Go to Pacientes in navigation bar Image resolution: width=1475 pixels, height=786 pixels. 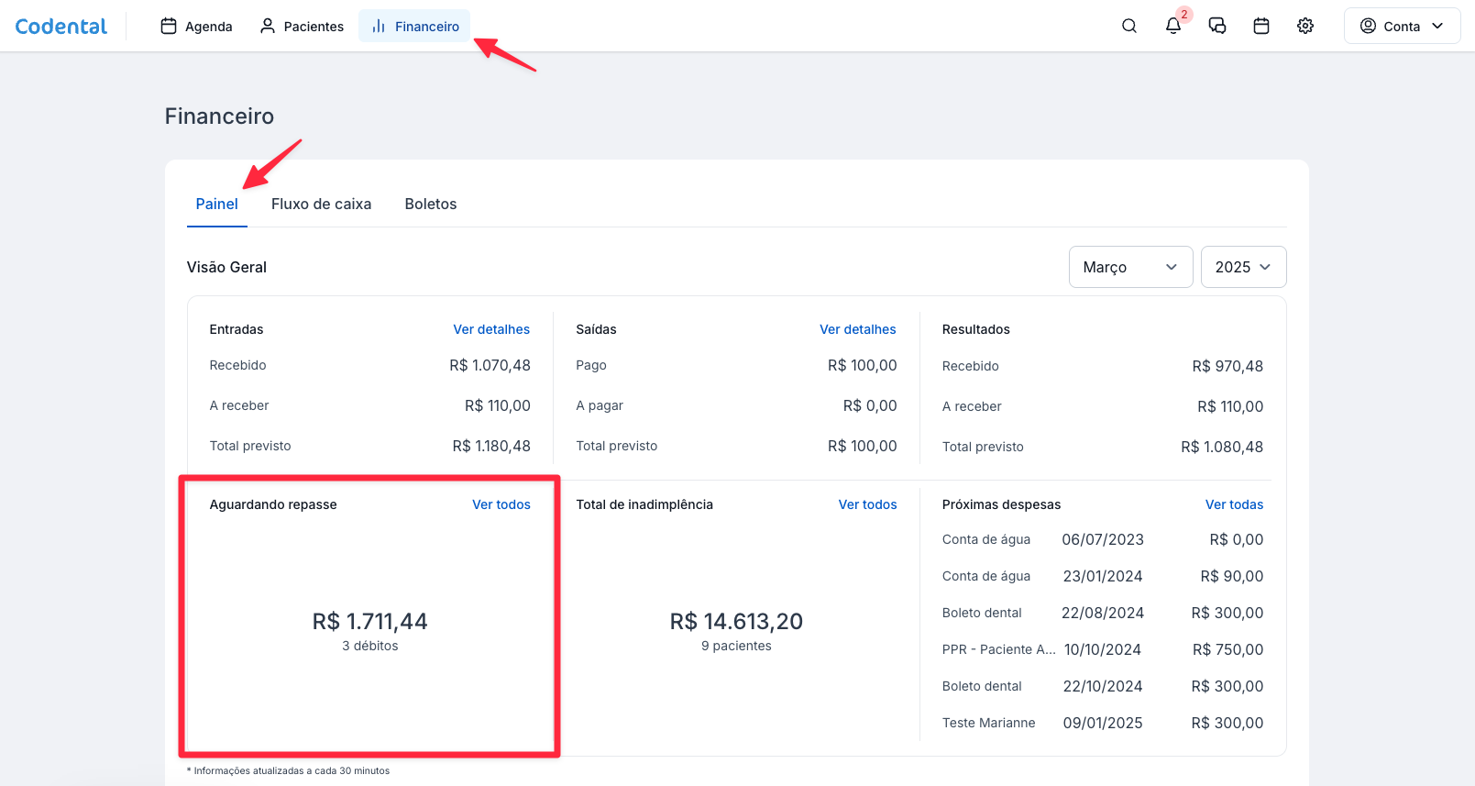tap(302, 27)
